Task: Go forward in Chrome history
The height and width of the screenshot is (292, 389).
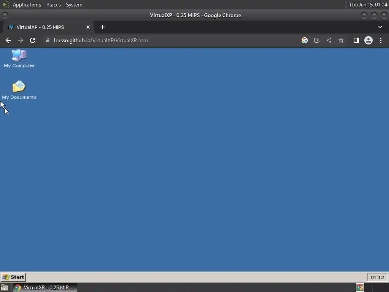Action: (x=21, y=40)
